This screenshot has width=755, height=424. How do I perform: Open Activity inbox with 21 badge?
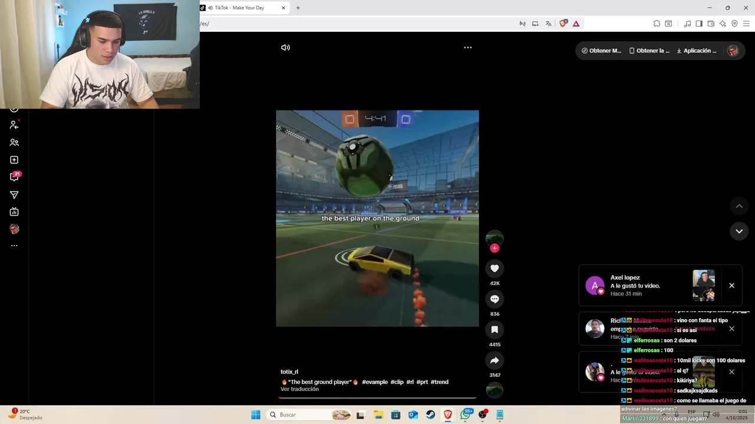pyautogui.click(x=14, y=177)
